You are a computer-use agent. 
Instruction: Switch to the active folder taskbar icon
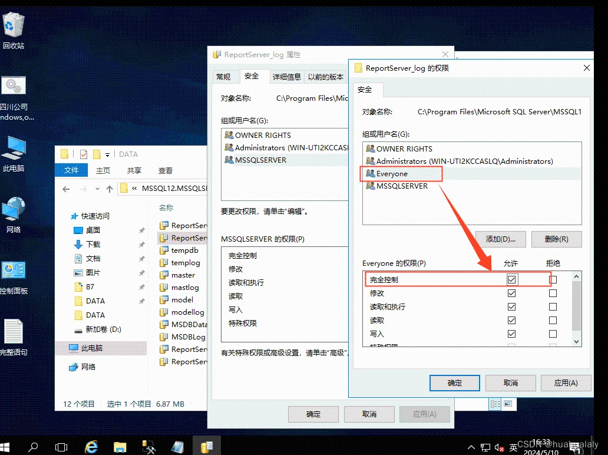pos(206,446)
